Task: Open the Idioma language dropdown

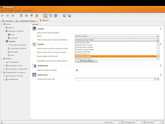Action: 117,36
